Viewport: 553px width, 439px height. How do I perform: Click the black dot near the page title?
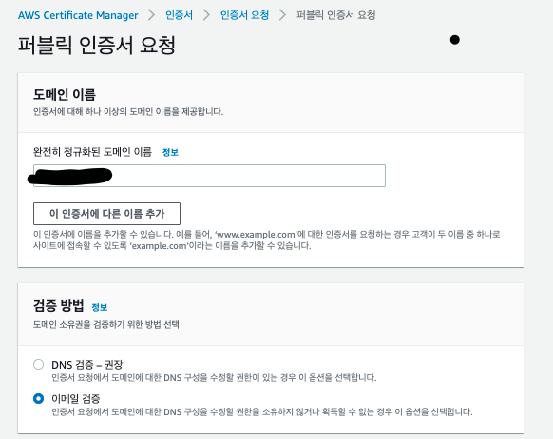point(455,40)
